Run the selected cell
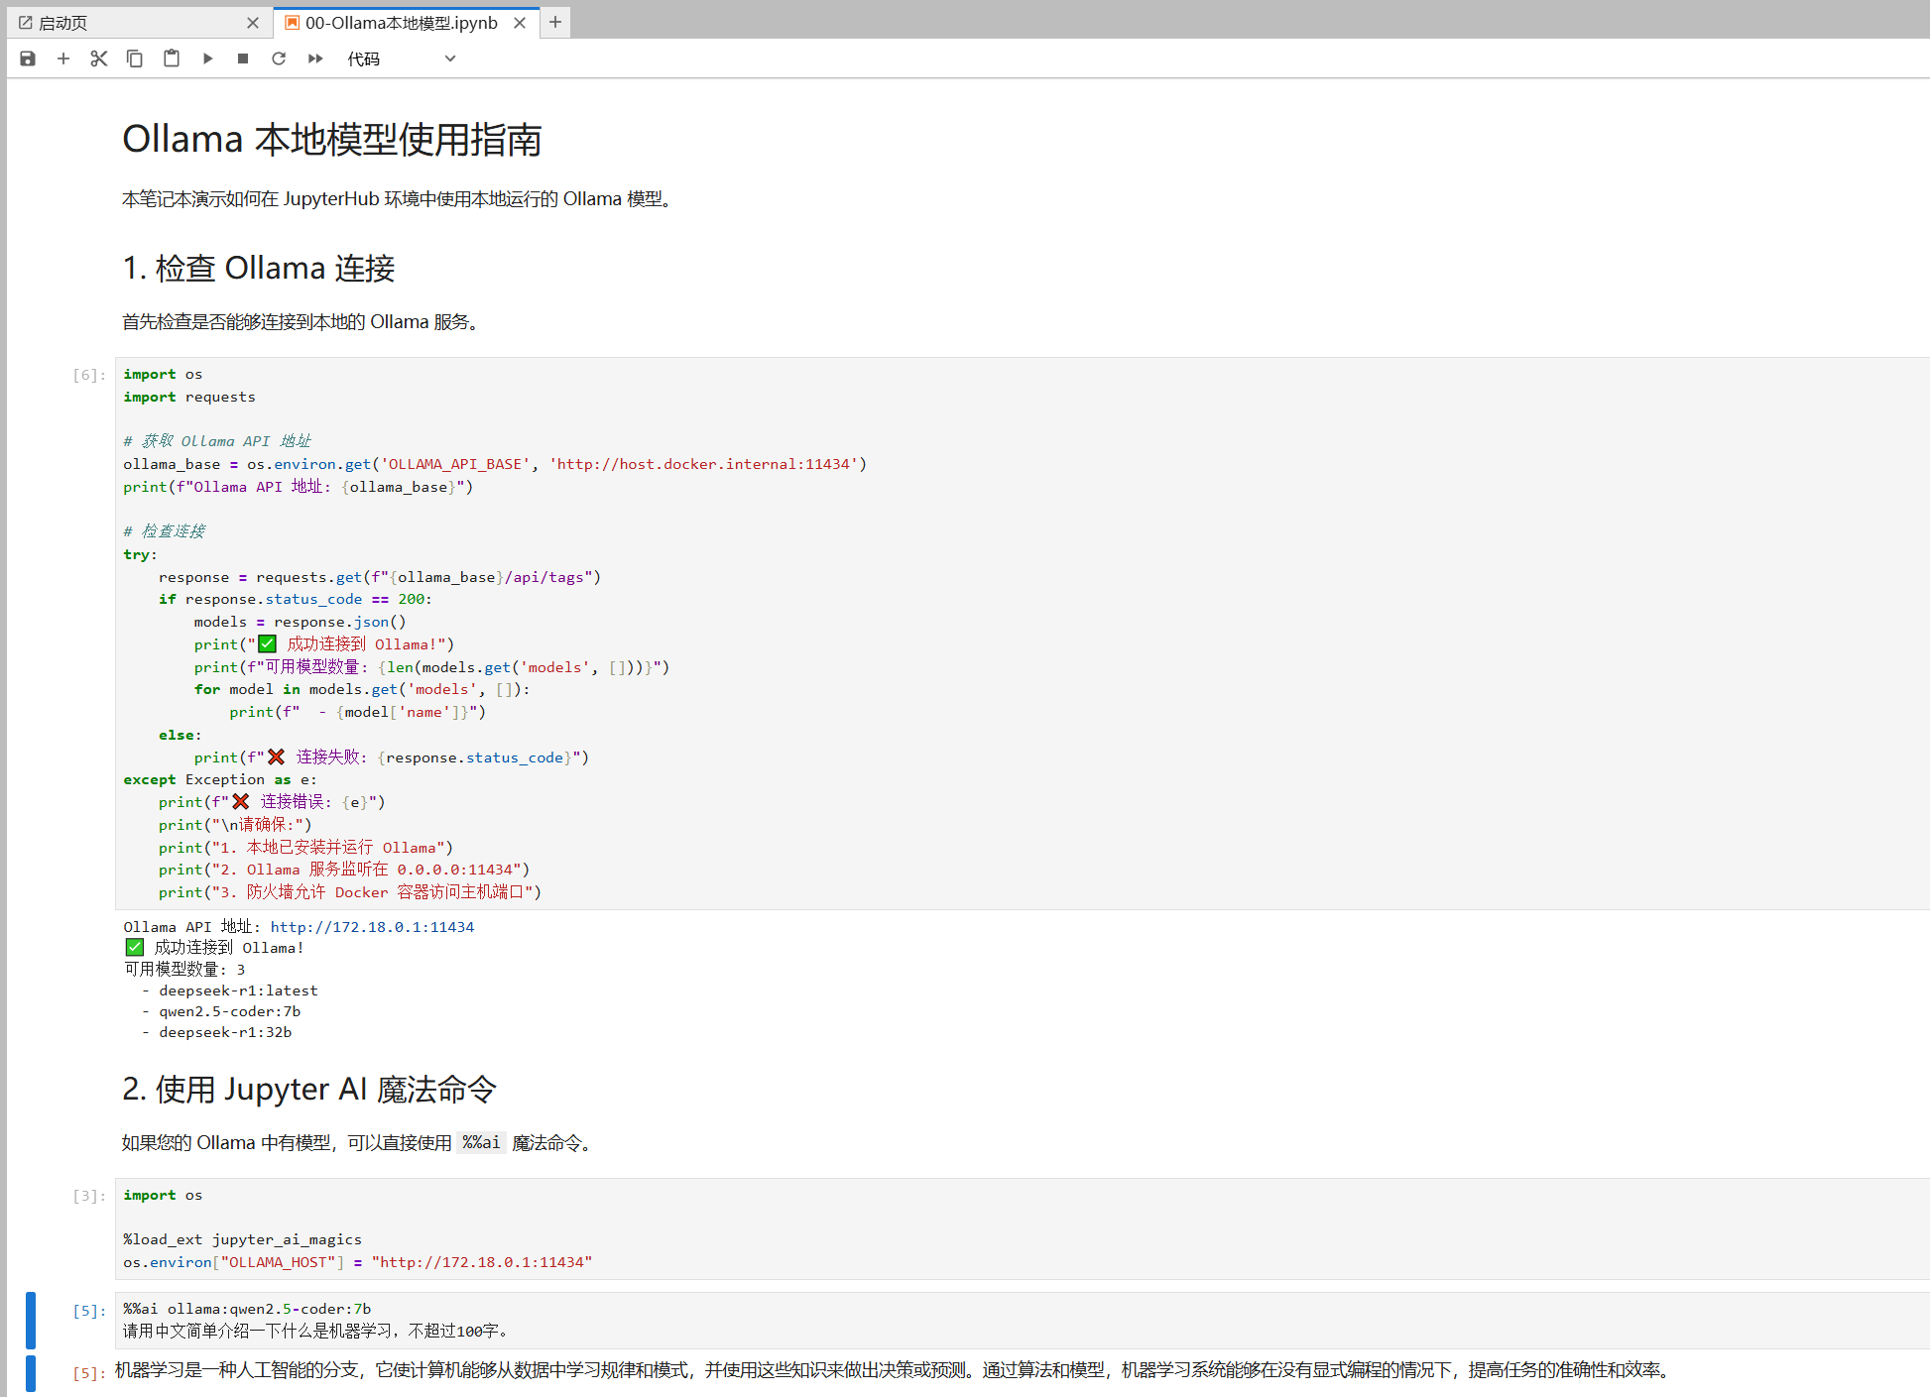 tap(207, 58)
